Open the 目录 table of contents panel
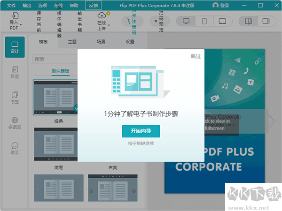The width and height of the screenshot is (282, 211). [15, 73]
